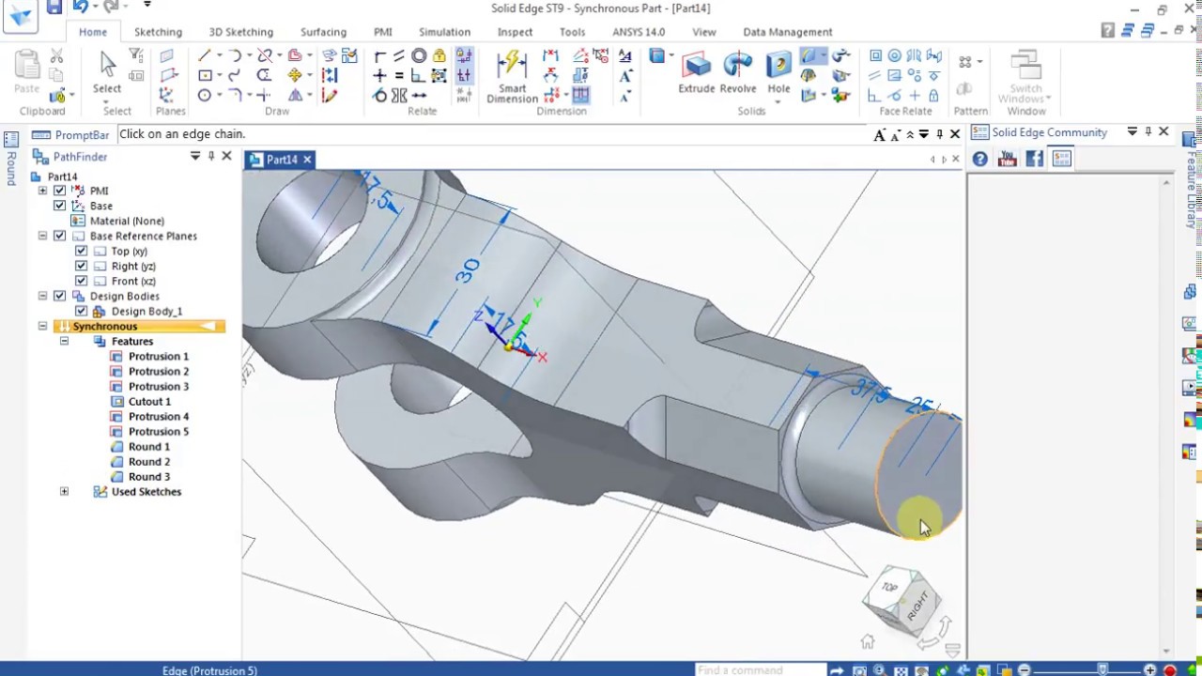
Task: Toggle the Design Bodies checkbox
Action: pyautogui.click(x=59, y=296)
